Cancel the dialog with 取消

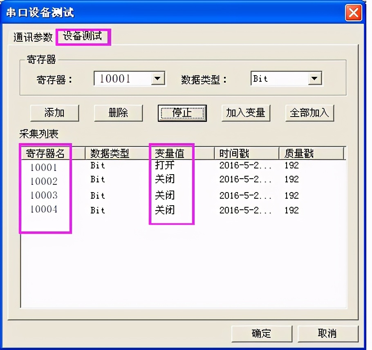pos(327,334)
